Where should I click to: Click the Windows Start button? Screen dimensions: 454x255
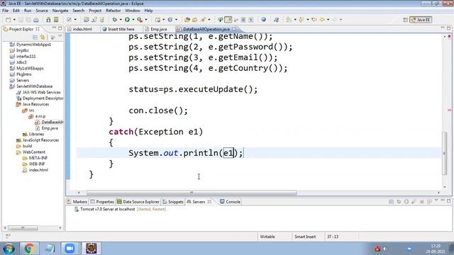click(9, 249)
